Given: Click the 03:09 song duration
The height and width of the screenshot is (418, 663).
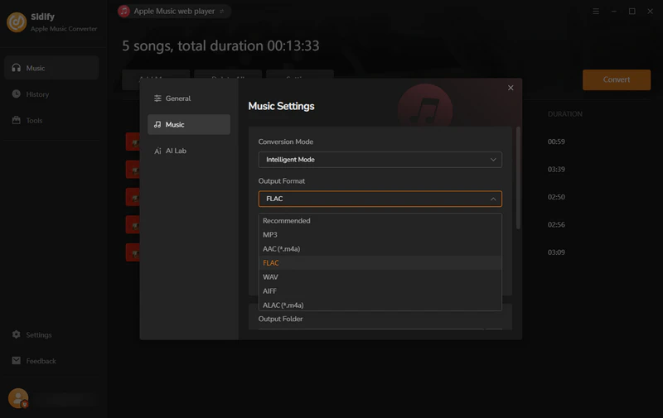Looking at the screenshot, I should click(x=556, y=252).
